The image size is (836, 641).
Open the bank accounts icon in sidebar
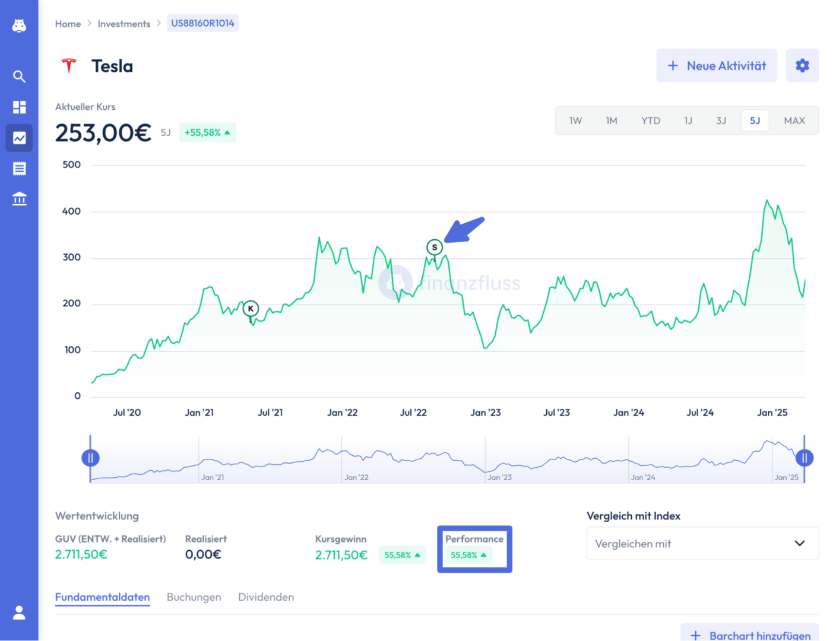point(19,199)
